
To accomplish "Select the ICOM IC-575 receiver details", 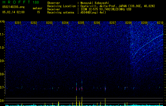I will [x=106, y=9].
